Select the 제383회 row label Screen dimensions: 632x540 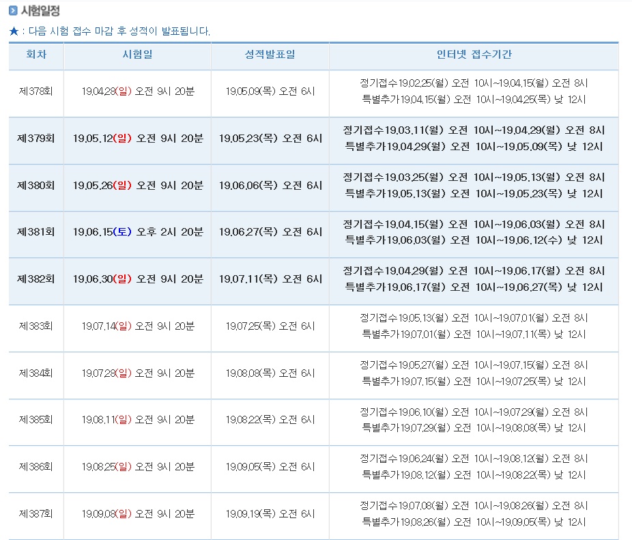(x=36, y=326)
